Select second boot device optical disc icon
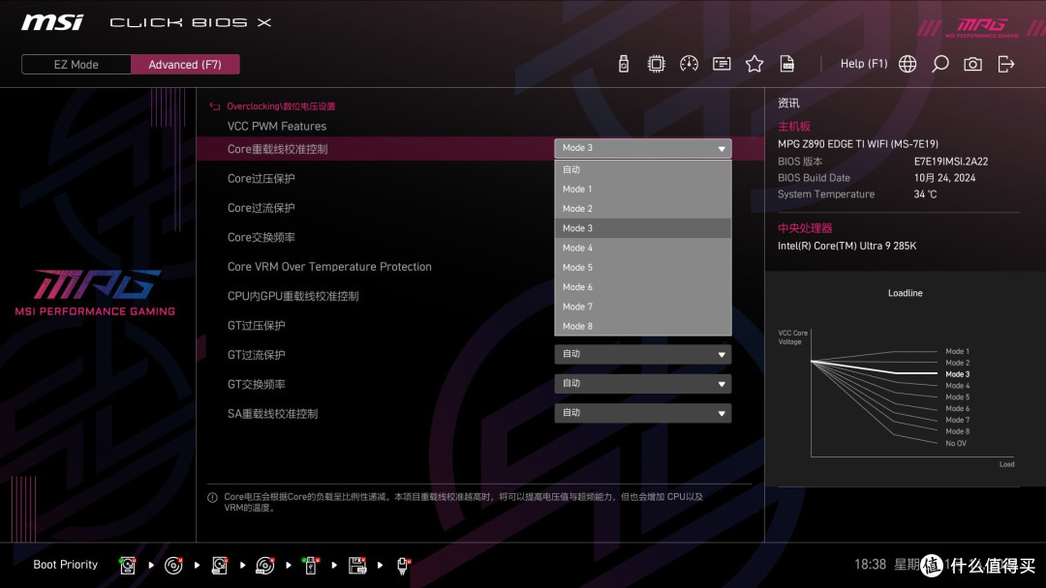The image size is (1046, 588). (x=173, y=566)
